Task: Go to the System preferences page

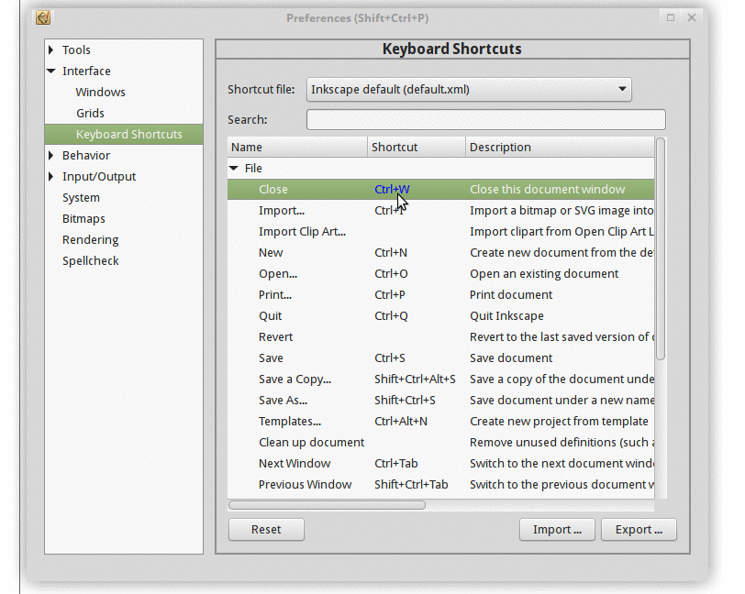Action: click(81, 198)
